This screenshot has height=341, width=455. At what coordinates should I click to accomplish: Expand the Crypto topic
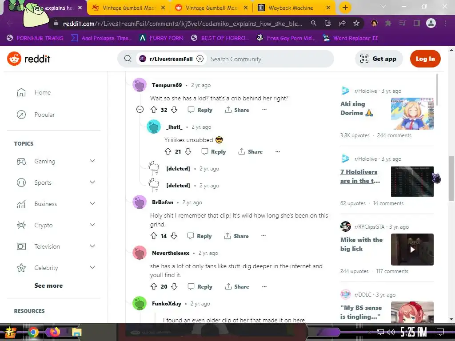coord(92,225)
